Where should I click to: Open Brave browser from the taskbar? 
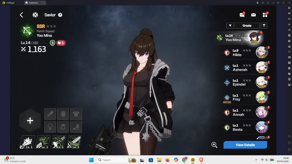tap(201, 160)
